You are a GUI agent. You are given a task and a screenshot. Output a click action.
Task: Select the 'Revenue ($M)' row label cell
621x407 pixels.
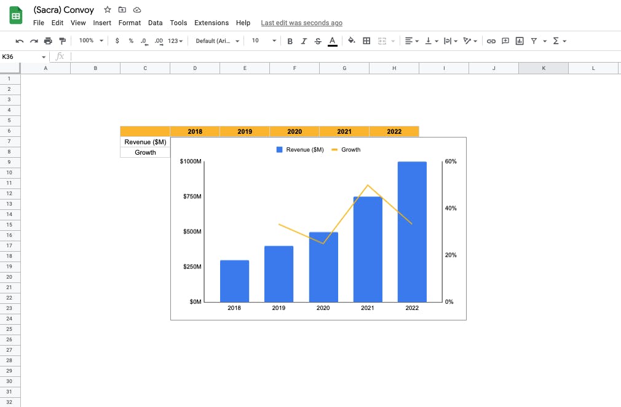(x=145, y=142)
